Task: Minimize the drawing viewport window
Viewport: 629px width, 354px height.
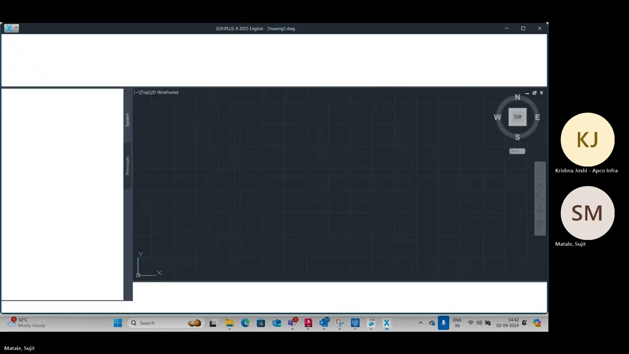Action: (x=527, y=93)
